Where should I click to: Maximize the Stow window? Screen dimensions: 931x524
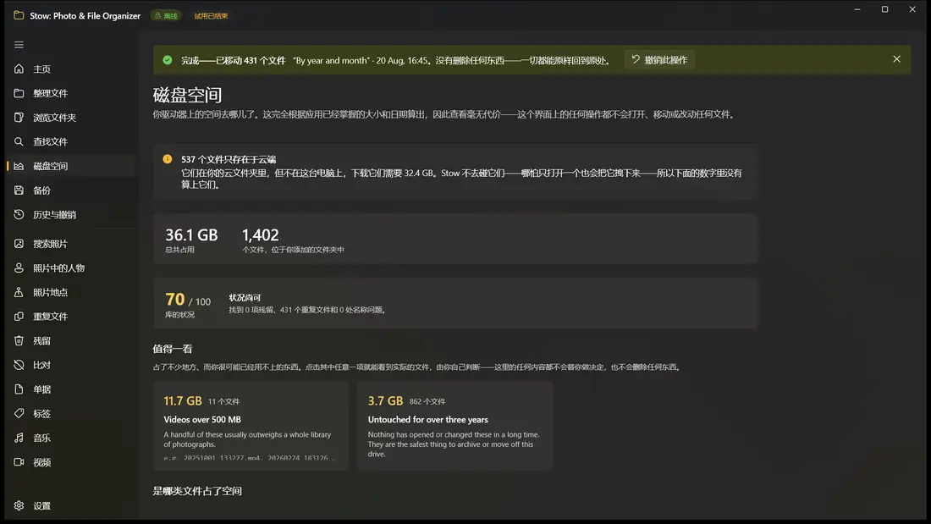[884, 9]
